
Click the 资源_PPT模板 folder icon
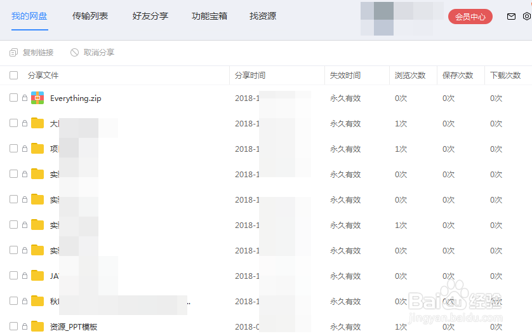(37, 326)
